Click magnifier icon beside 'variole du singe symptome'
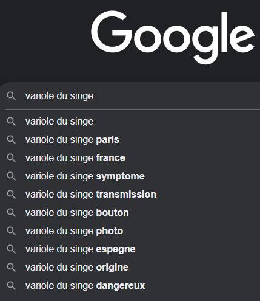Screen dimensions: 260x301 click(12, 176)
